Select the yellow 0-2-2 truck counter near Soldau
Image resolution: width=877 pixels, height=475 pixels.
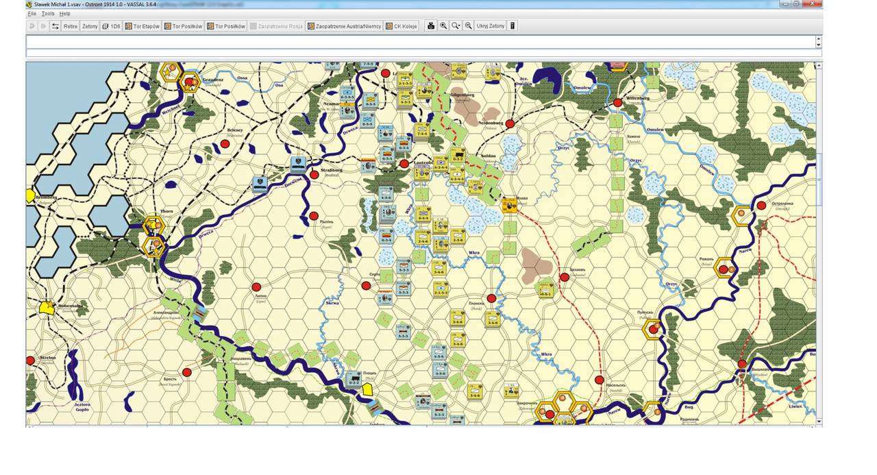coord(459,154)
